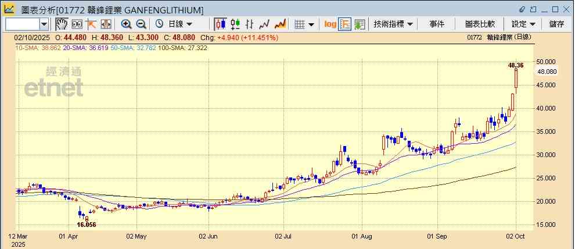Zoom in on the chart

pos(126,24)
